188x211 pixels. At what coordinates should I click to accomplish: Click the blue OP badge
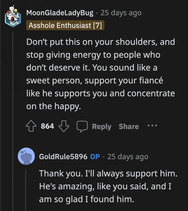95,157
